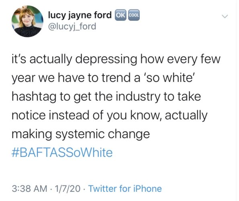This screenshot has height=201, width=239.
Task: Click the word "year" starting the second line
Action: tap(24, 78)
